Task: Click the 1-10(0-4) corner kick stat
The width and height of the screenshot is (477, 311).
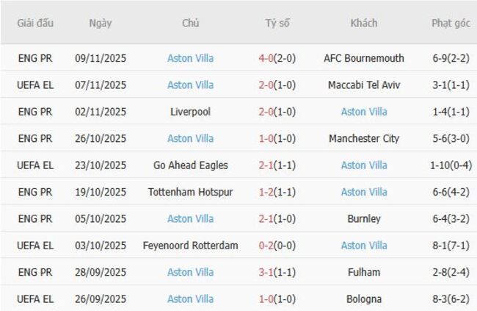Action: (451, 165)
